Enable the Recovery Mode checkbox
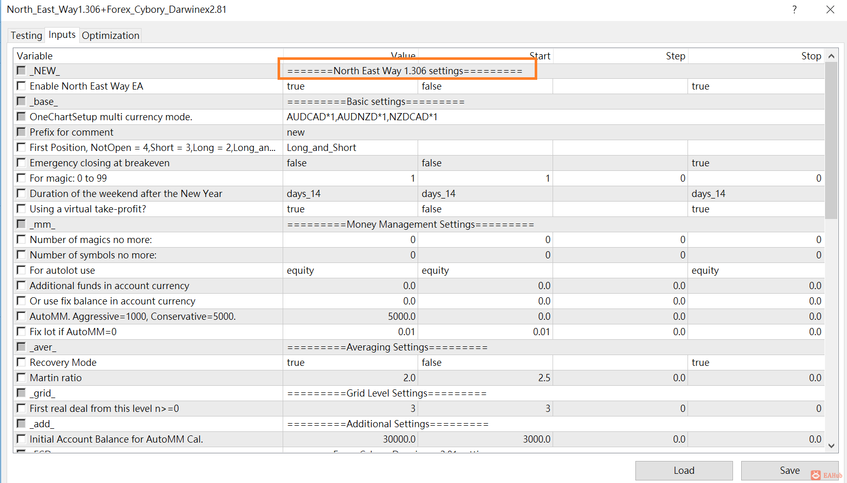This screenshot has height=483, width=847. 21,362
